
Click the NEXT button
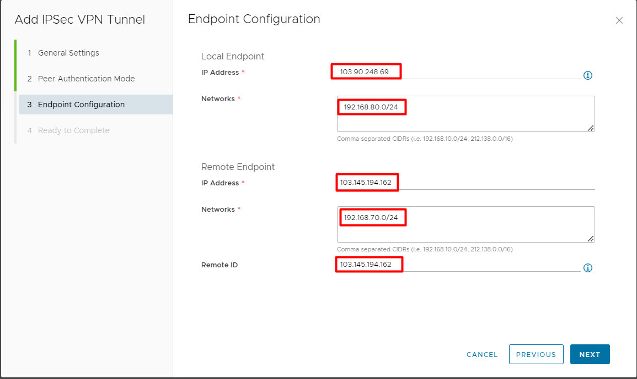click(x=590, y=354)
